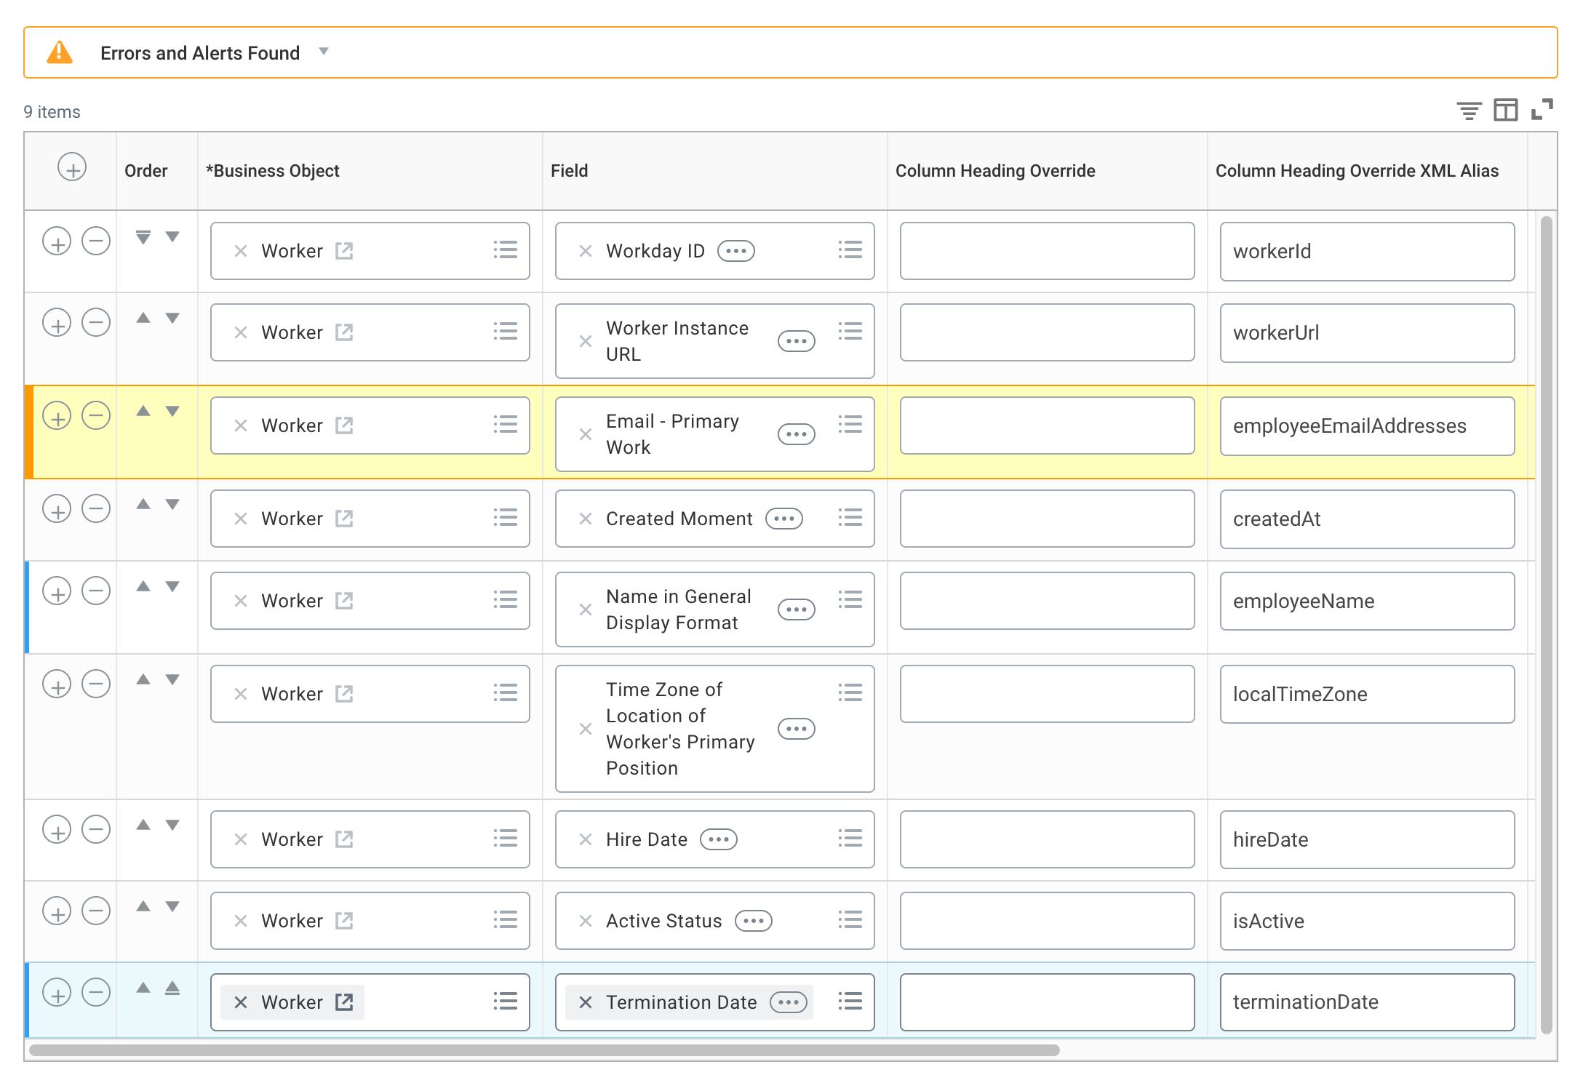Image resolution: width=1583 pixels, height=1075 pixels.
Task: Click the fullscreen expand icon above the grid
Action: pyautogui.click(x=1542, y=110)
